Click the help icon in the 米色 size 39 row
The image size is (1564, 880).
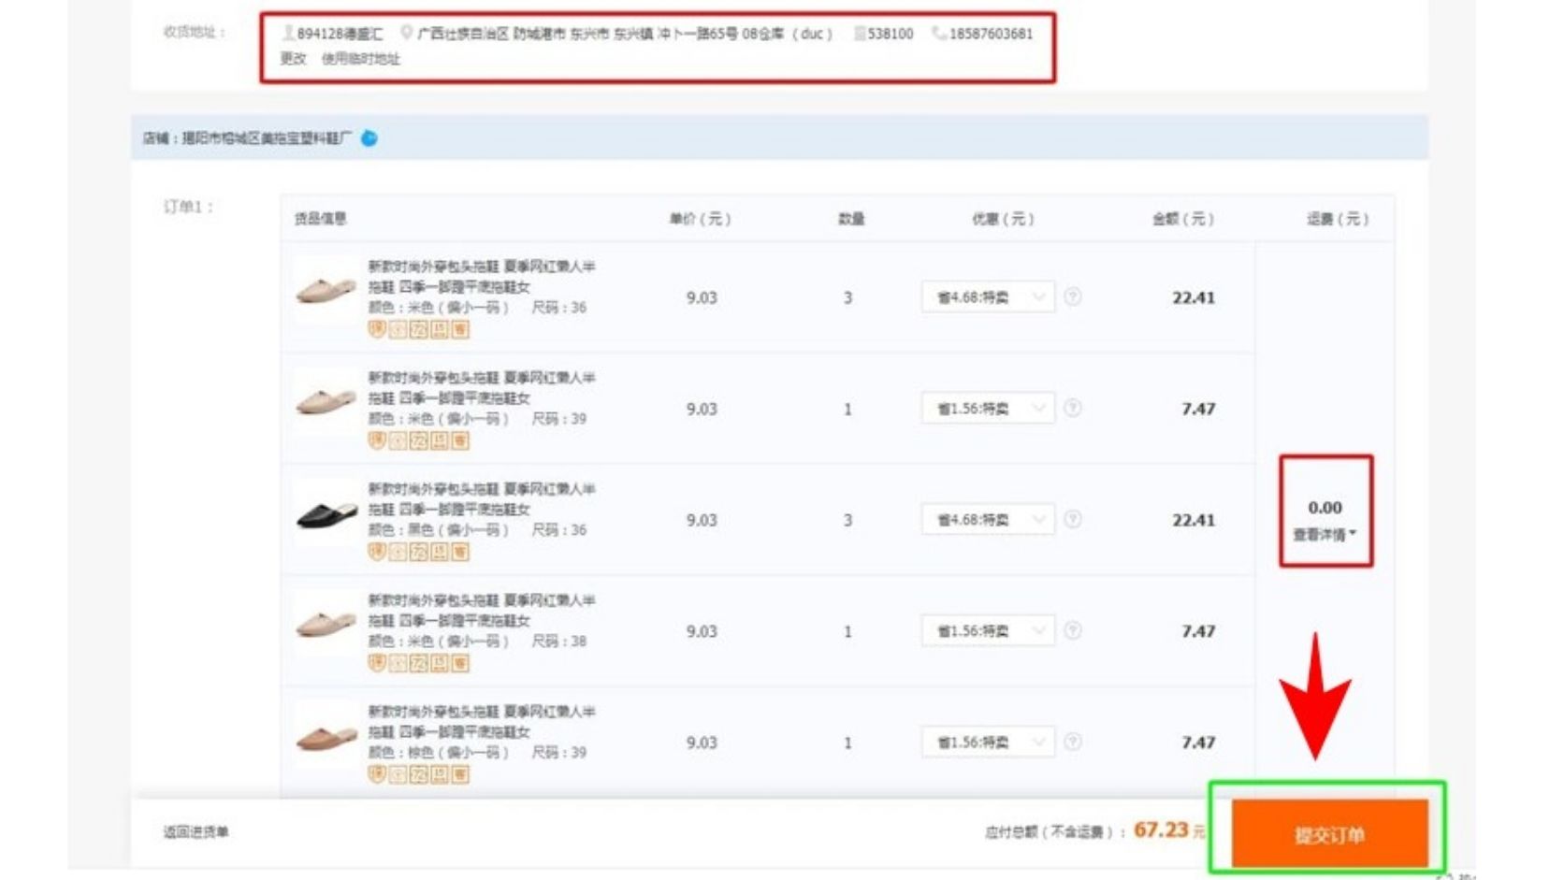1073,408
